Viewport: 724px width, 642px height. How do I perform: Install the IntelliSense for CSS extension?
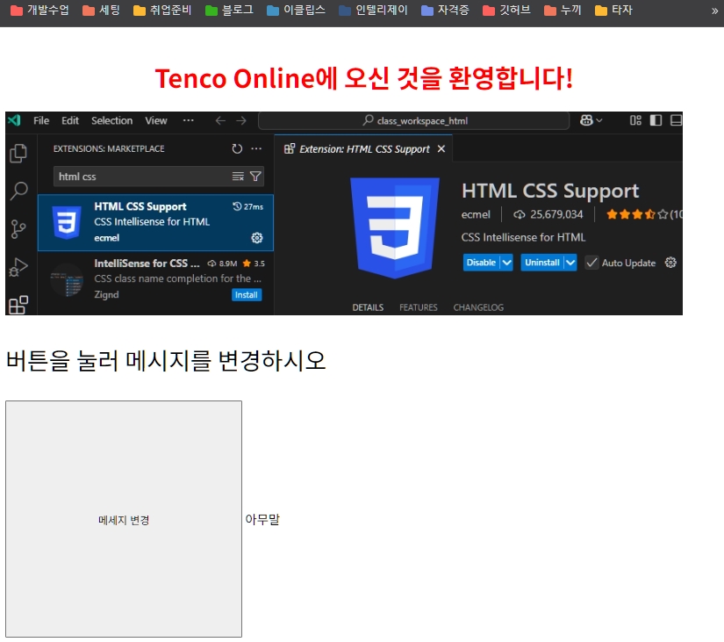point(247,295)
